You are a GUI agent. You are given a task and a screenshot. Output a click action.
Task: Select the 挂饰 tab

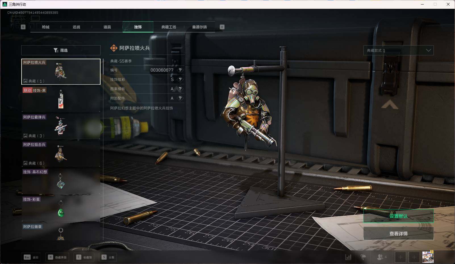(x=138, y=27)
